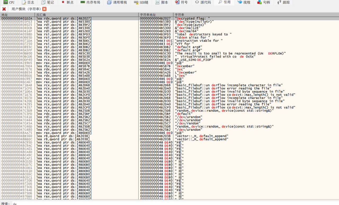
Task: Sort by the 地址 column header
Action: click(17, 15)
